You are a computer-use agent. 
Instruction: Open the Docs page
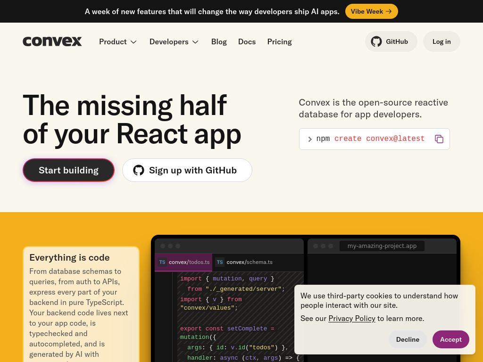[x=247, y=41]
